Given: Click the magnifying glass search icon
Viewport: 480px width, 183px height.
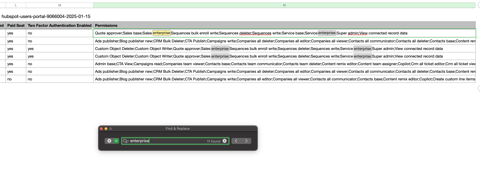Looking at the screenshot, I should point(125,141).
